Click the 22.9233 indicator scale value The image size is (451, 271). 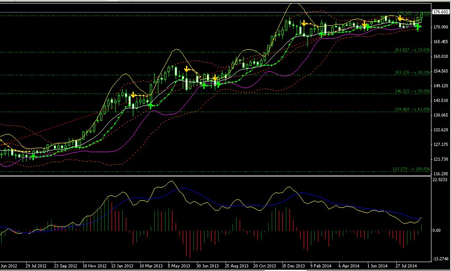(x=440, y=179)
